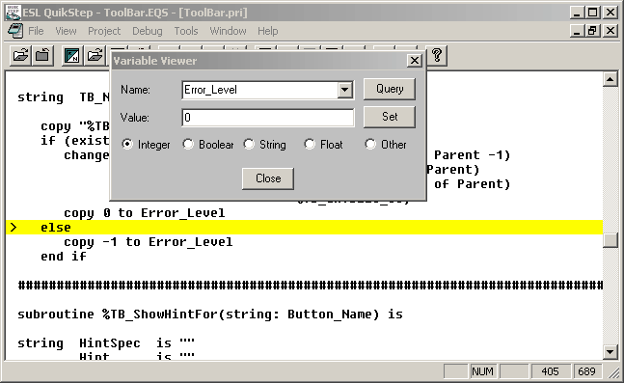Click the document icon left of the File menu

coord(15,31)
